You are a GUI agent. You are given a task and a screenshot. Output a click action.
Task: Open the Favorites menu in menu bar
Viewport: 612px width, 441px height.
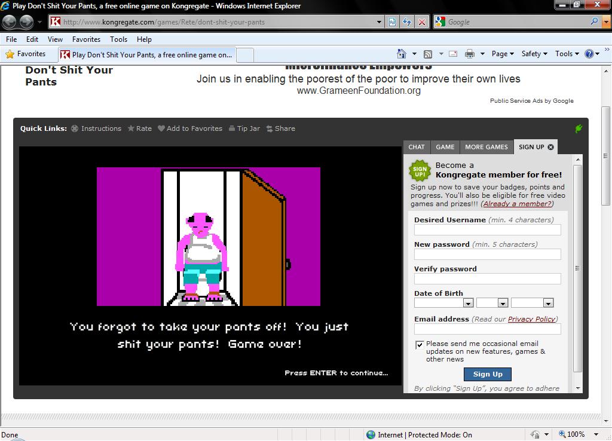click(86, 39)
